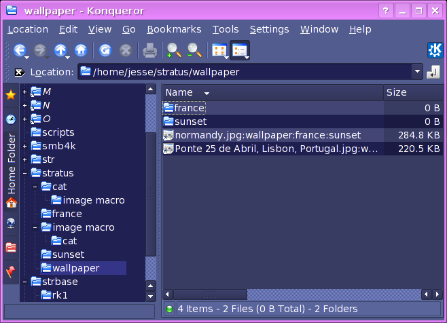Open the Window menu
447x323 pixels.
click(319, 29)
